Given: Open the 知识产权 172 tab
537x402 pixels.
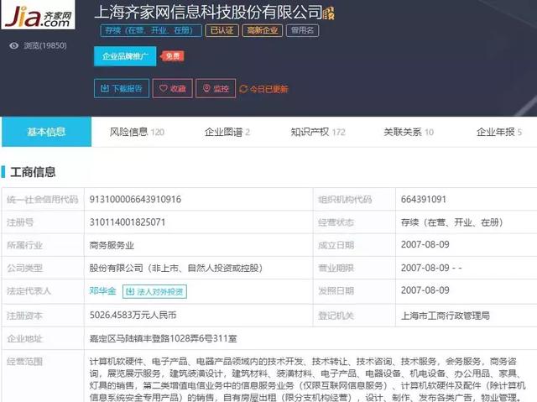Looking at the screenshot, I should (318, 132).
